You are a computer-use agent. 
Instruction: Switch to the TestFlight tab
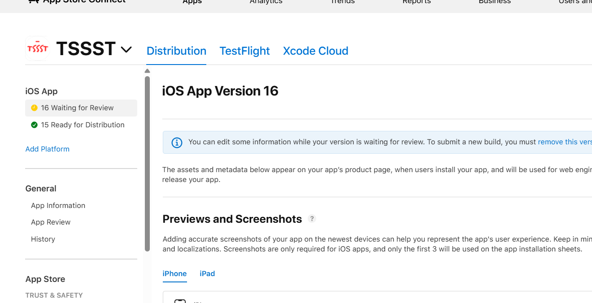244,51
